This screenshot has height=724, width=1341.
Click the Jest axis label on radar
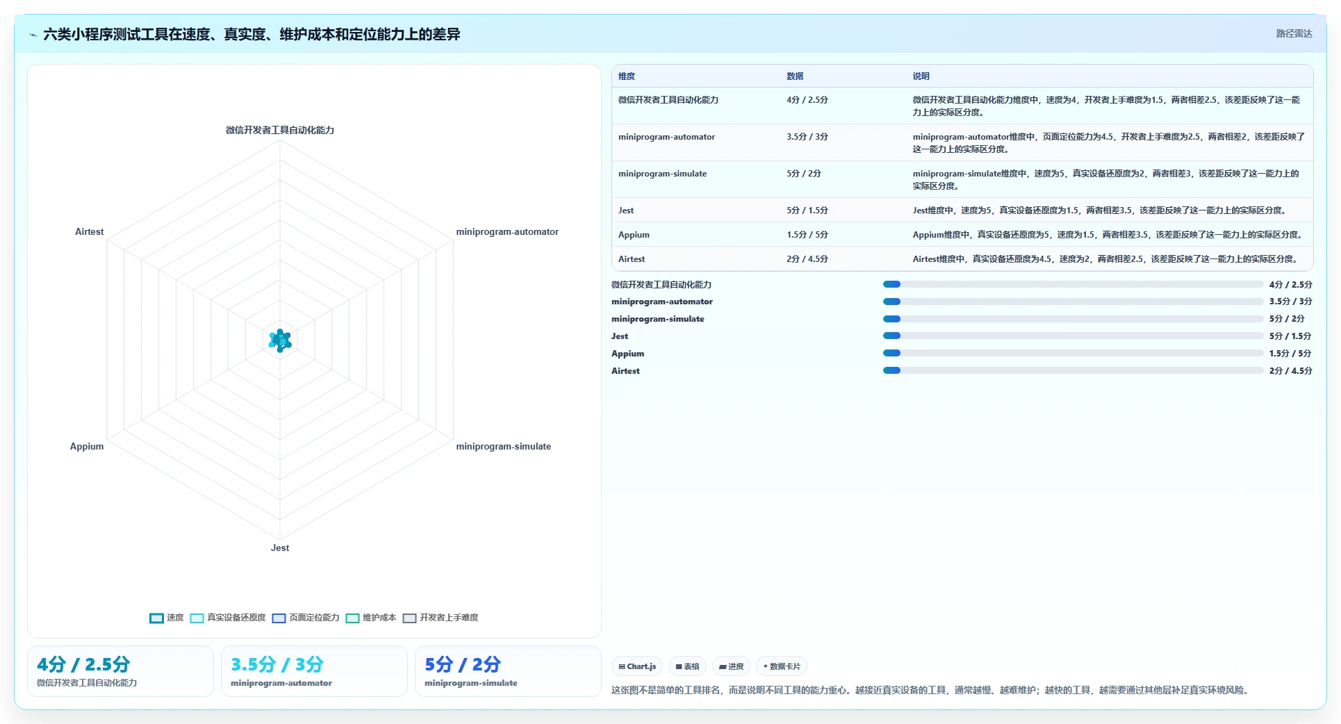(x=280, y=548)
